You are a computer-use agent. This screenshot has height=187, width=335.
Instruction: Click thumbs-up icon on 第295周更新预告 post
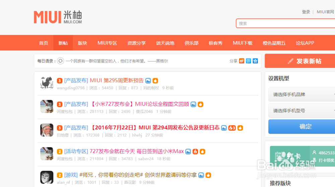pyautogui.click(x=155, y=81)
